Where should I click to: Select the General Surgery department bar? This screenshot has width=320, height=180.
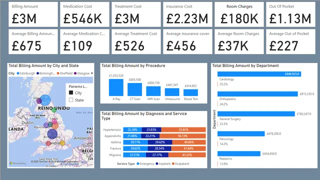(x=256, y=113)
